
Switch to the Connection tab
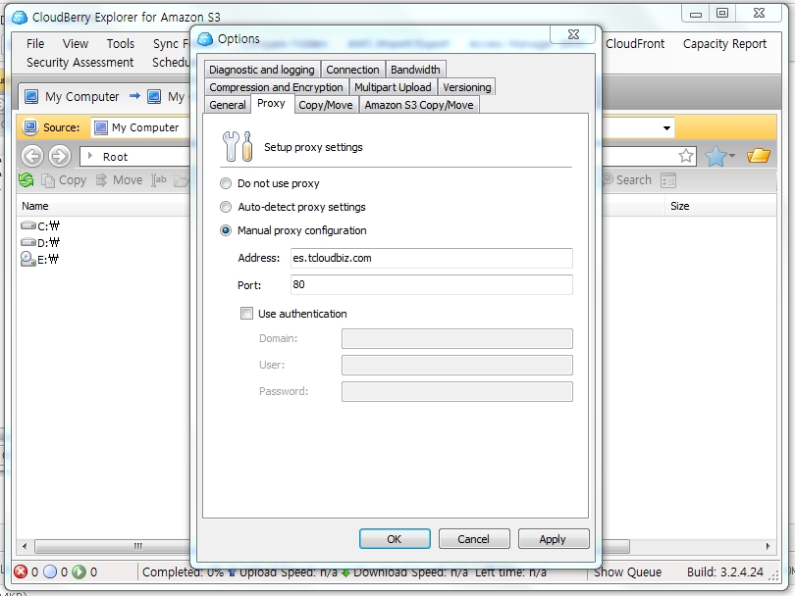(x=352, y=70)
